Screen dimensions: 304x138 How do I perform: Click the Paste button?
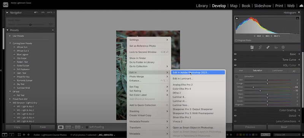pyautogui.click(x=43, y=127)
